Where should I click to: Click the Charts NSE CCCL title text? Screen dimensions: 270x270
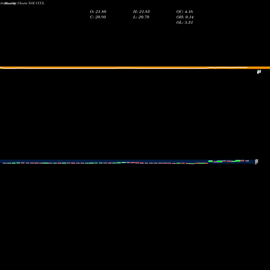tap(31, 3)
